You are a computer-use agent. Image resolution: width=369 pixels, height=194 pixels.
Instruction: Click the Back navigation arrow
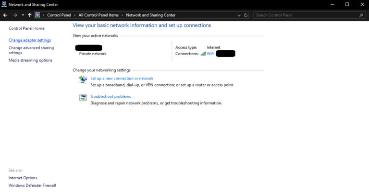[5, 15]
